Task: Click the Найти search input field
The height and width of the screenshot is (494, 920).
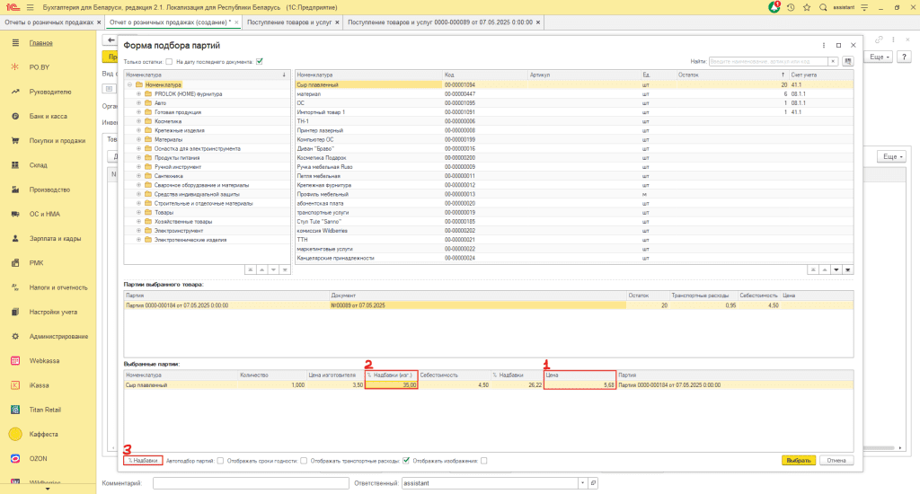Action: click(769, 61)
